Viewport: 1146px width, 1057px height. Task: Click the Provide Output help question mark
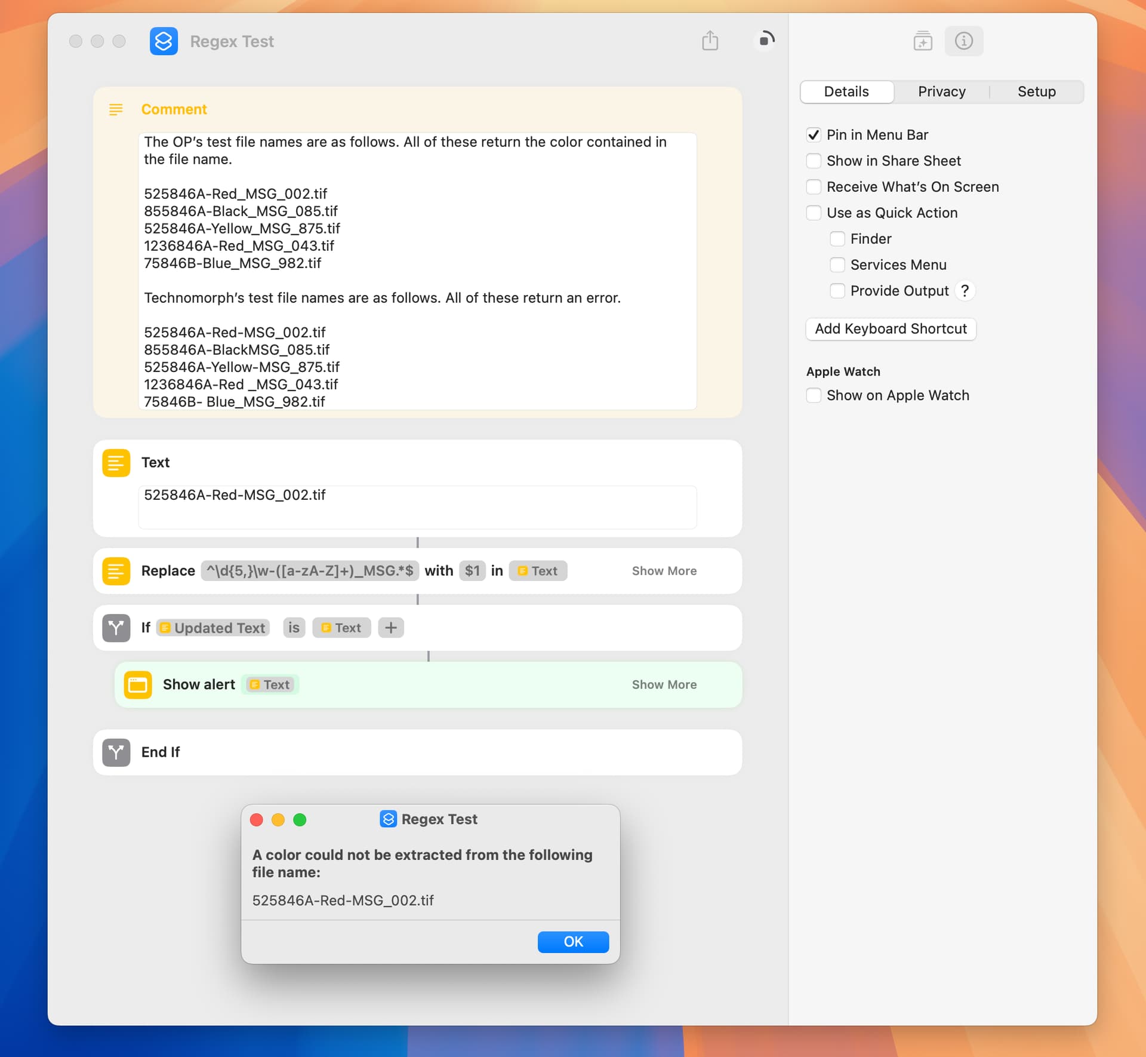(x=965, y=291)
